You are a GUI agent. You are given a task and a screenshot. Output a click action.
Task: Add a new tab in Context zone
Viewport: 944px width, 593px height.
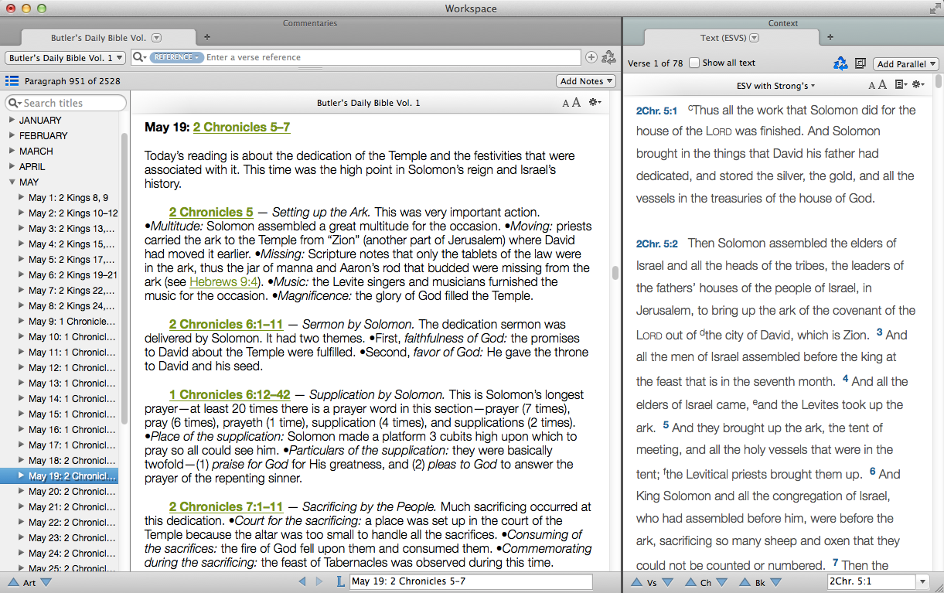830,37
